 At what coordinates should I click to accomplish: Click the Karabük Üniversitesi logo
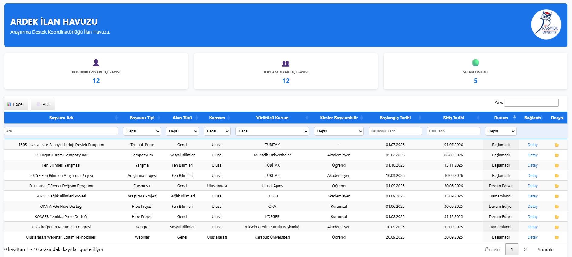(x=546, y=24)
